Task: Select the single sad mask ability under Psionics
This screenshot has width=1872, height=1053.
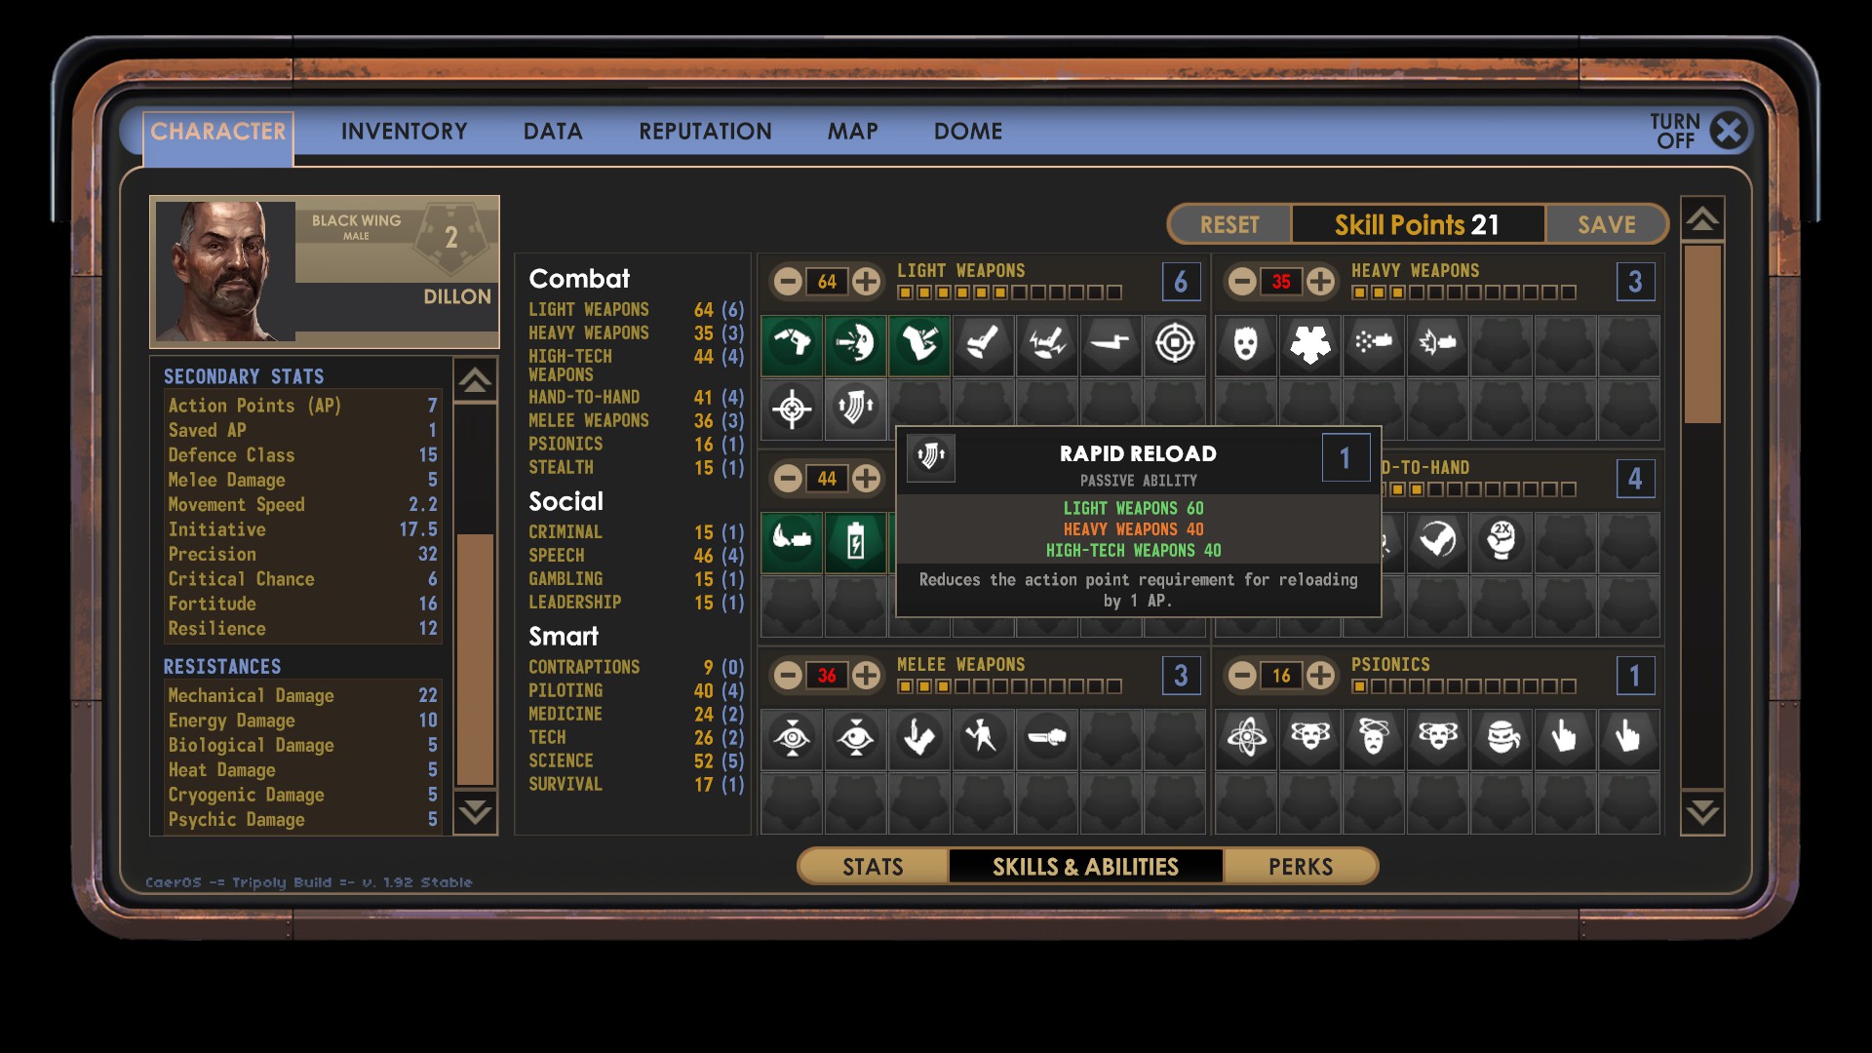Action: 1374,738
